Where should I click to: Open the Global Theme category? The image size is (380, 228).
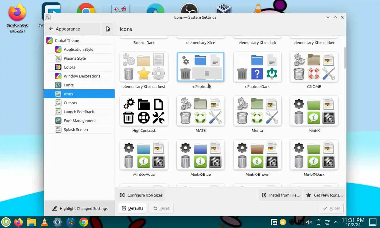click(79, 40)
